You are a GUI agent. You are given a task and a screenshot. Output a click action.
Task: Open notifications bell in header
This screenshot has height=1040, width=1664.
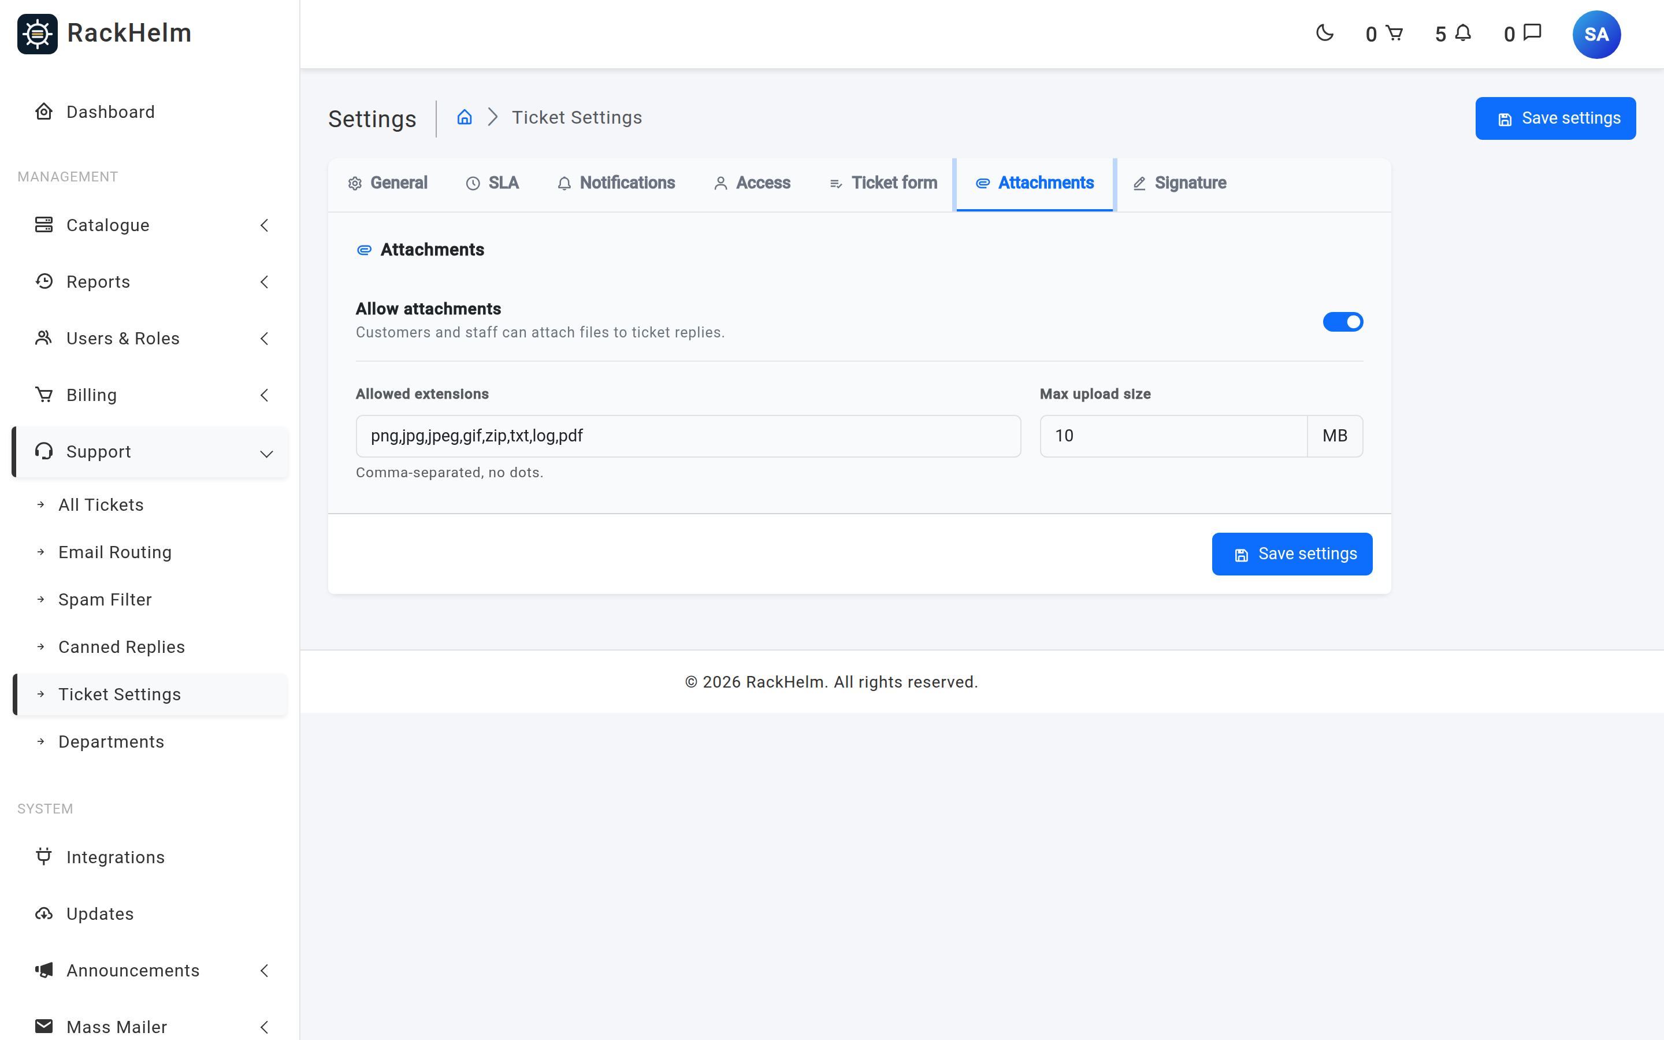click(1463, 33)
